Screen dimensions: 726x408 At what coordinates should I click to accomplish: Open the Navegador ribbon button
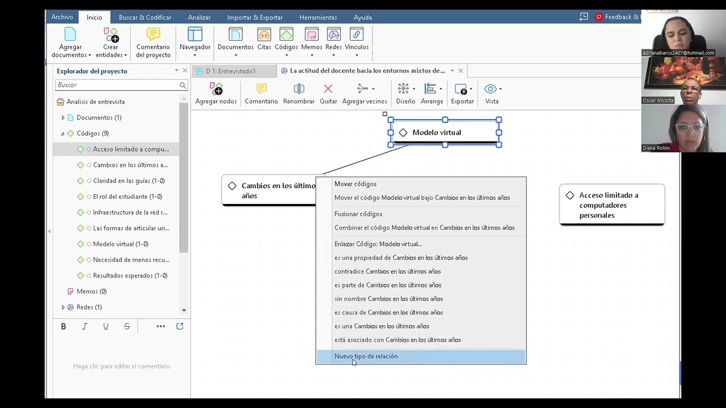195,42
